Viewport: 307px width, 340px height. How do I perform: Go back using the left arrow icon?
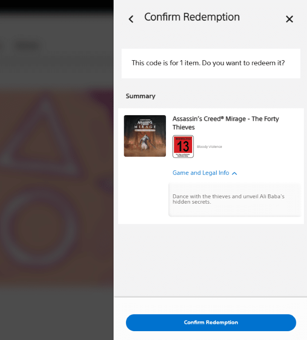pyautogui.click(x=131, y=19)
